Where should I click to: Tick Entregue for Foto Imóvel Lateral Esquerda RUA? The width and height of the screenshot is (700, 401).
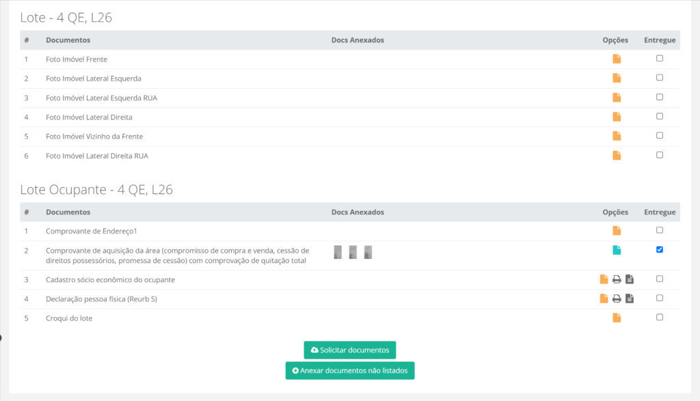660,97
